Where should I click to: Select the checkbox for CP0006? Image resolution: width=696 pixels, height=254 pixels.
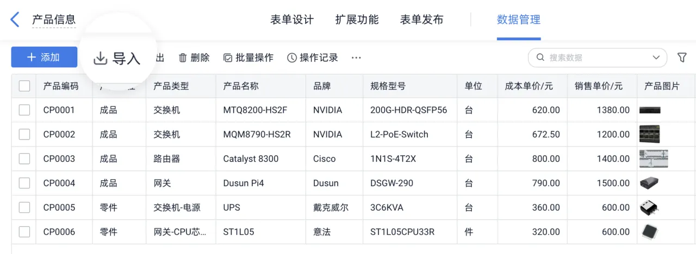coord(24,232)
